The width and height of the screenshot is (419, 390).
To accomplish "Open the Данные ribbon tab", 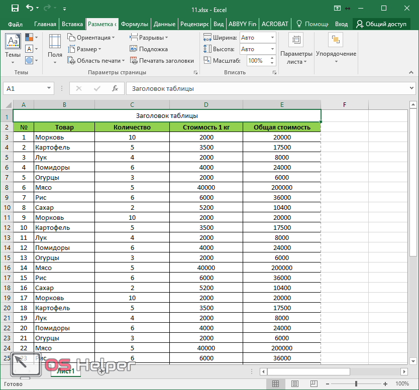I will (x=164, y=24).
